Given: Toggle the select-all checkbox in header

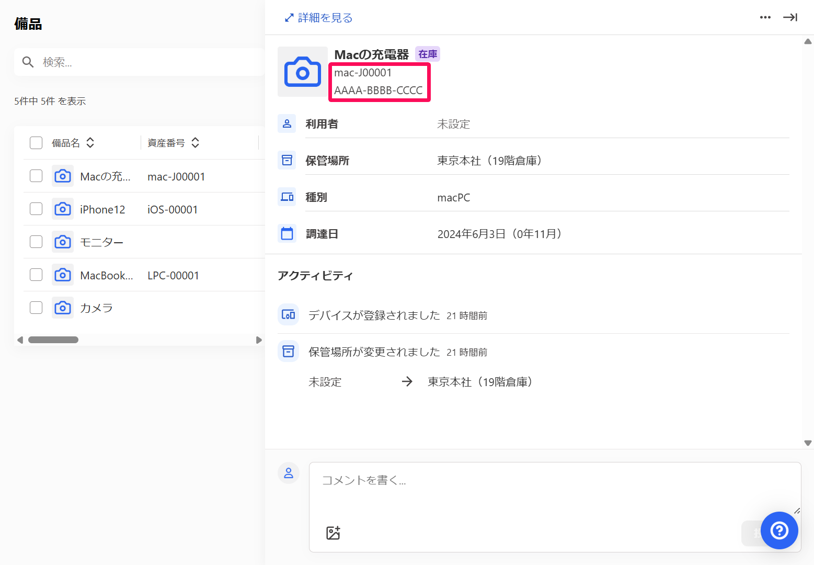Looking at the screenshot, I should coord(36,143).
